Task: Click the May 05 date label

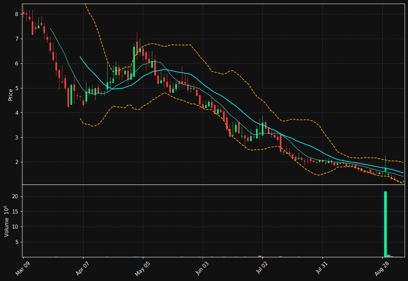Action: (x=143, y=268)
